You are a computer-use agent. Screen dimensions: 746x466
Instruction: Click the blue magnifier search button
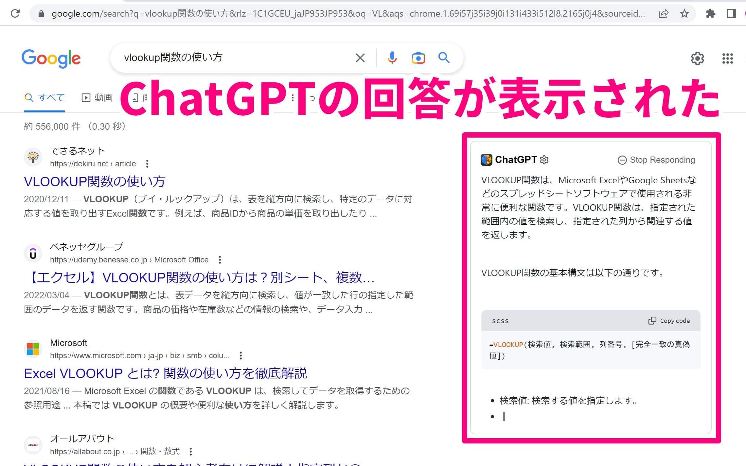(444, 58)
